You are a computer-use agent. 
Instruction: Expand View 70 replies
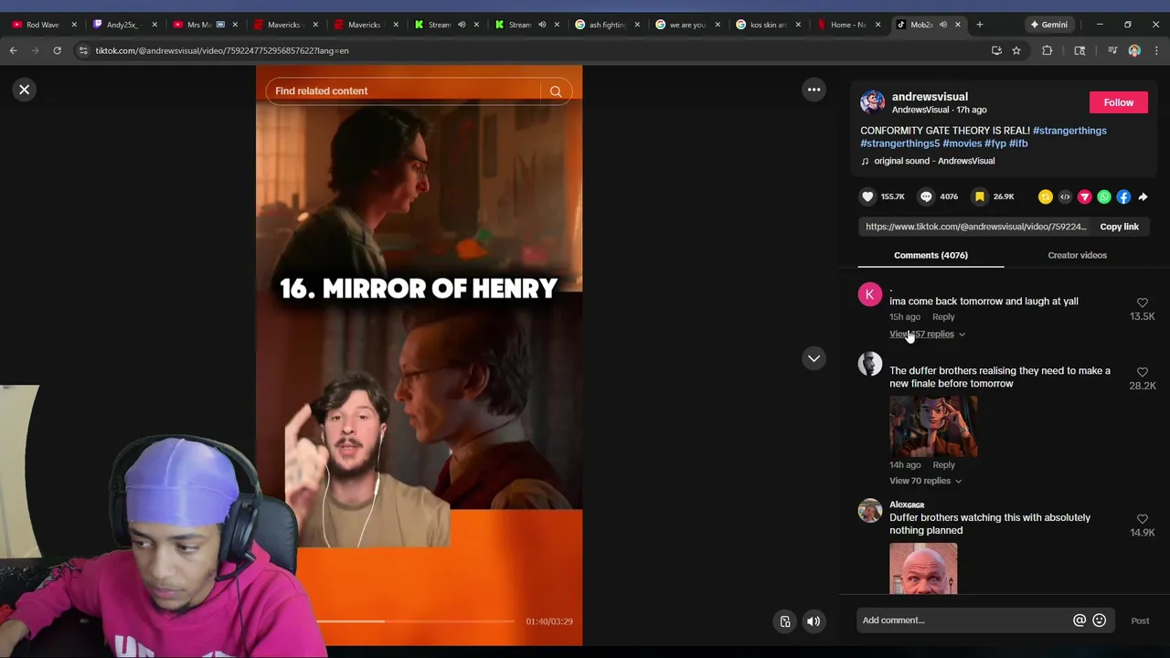(925, 481)
